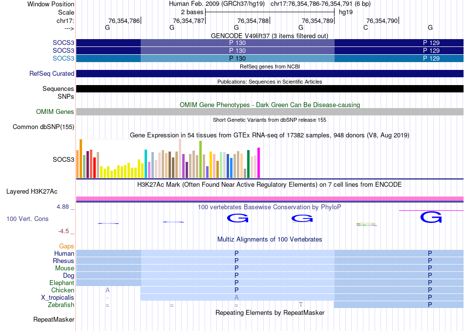464x331 pixels.
Task: Click the RefSeq Curated track label
Action: point(52,73)
